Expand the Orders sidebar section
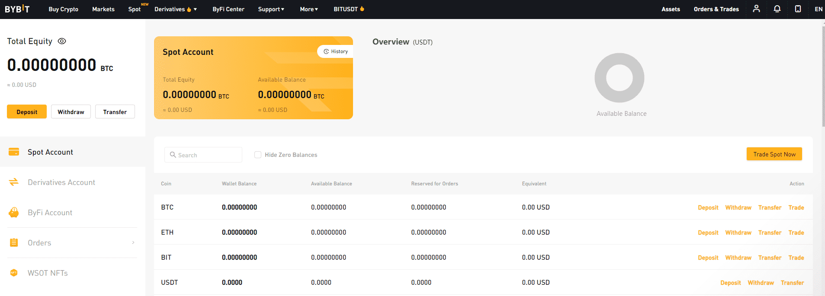The height and width of the screenshot is (296, 825). [x=133, y=243]
